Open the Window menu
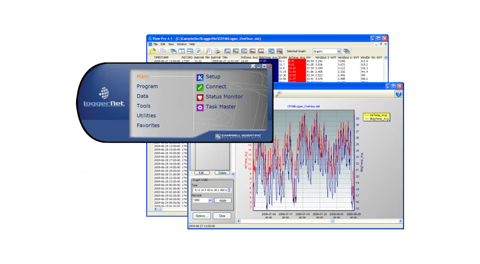This screenshot has width=480, height=264. pyautogui.click(x=181, y=45)
